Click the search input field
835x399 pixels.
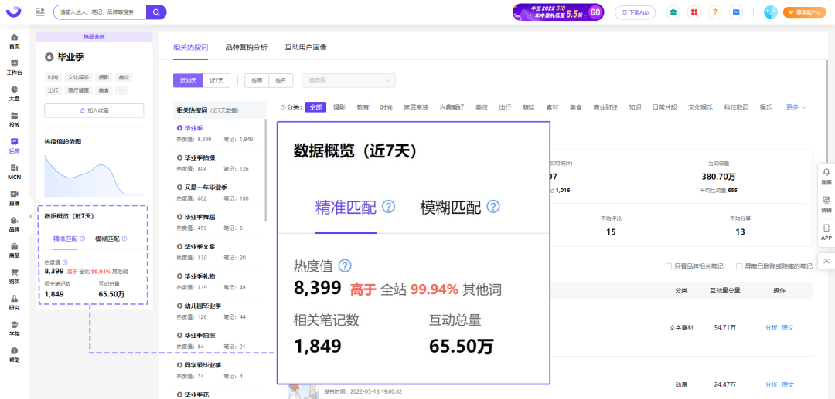[100, 12]
